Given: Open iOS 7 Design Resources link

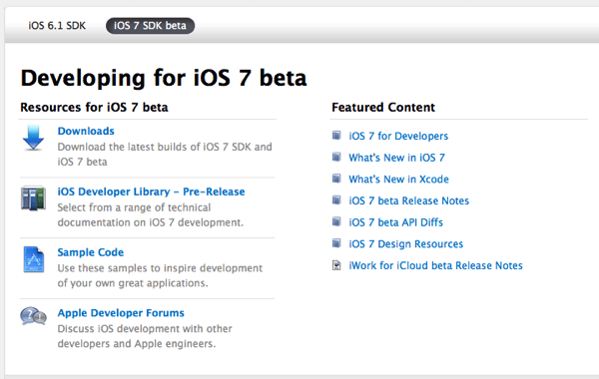Looking at the screenshot, I should pyautogui.click(x=406, y=244).
